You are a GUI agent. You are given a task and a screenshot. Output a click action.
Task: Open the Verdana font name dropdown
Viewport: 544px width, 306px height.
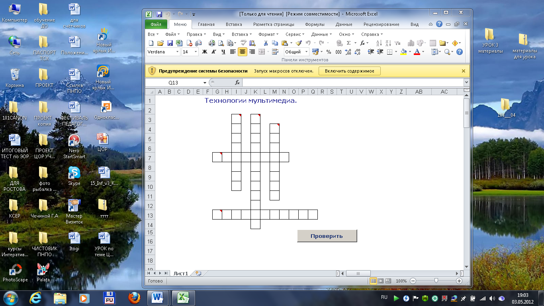(177, 52)
